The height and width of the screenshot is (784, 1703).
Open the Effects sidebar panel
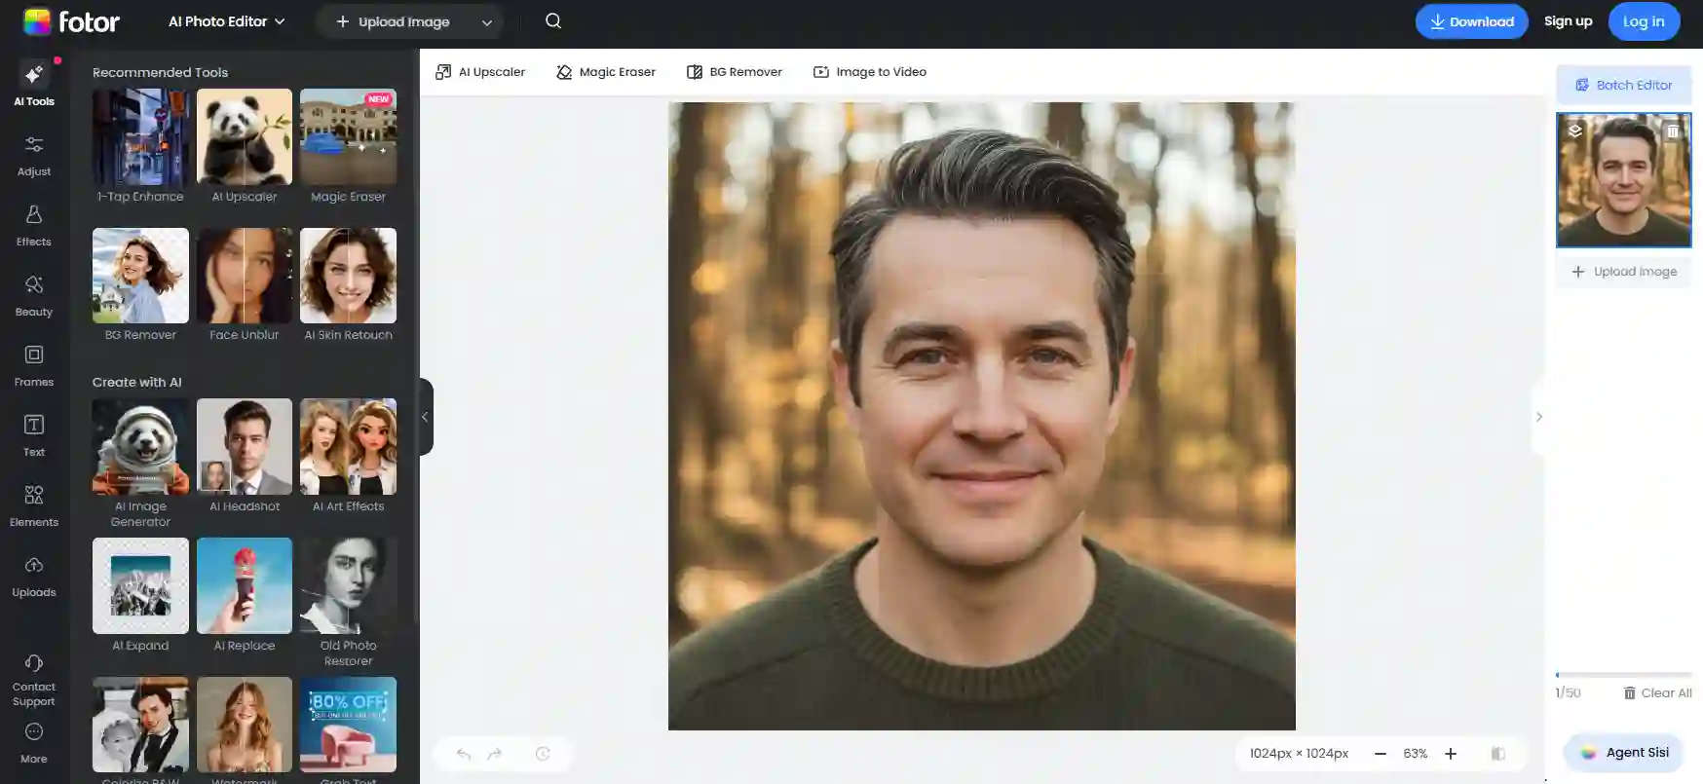(34, 225)
